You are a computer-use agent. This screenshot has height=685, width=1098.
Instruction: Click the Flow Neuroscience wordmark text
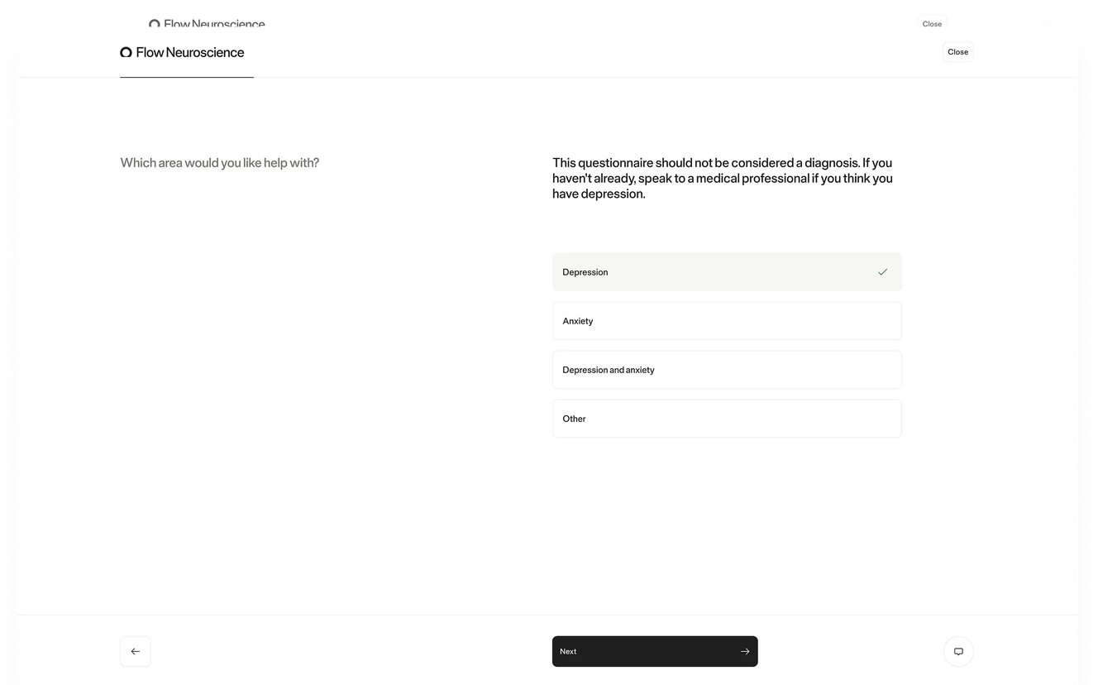click(190, 52)
